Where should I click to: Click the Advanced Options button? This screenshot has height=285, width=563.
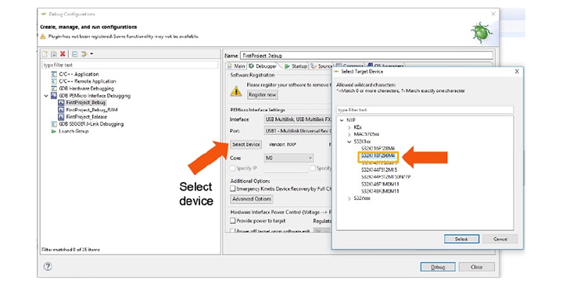(252, 198)
